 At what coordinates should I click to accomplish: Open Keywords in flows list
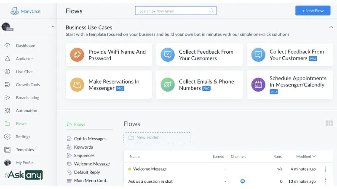pyautogui.click(x=83, y=147)
